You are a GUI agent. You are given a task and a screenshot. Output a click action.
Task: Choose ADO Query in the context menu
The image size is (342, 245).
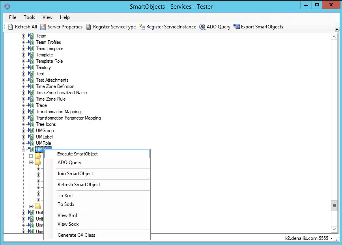[x=97, y=163]
